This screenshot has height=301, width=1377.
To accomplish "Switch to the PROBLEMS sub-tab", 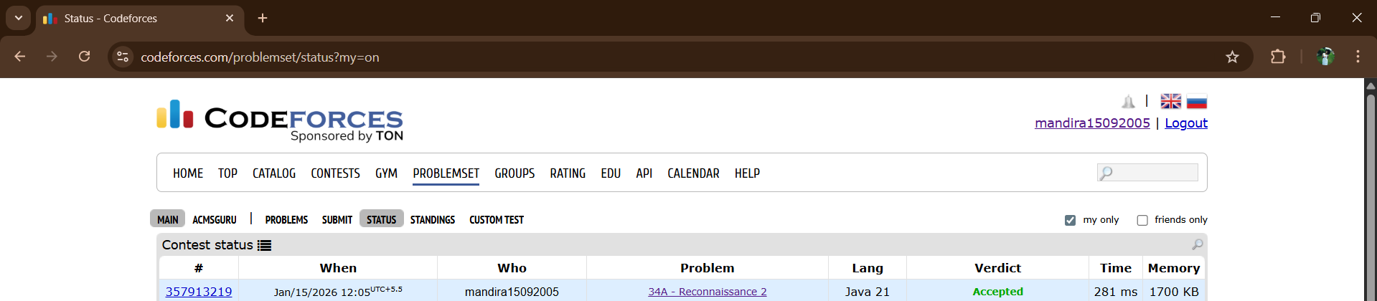I will click(286, 220).
